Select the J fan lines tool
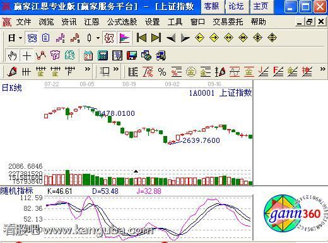 [x=264, y=72]
